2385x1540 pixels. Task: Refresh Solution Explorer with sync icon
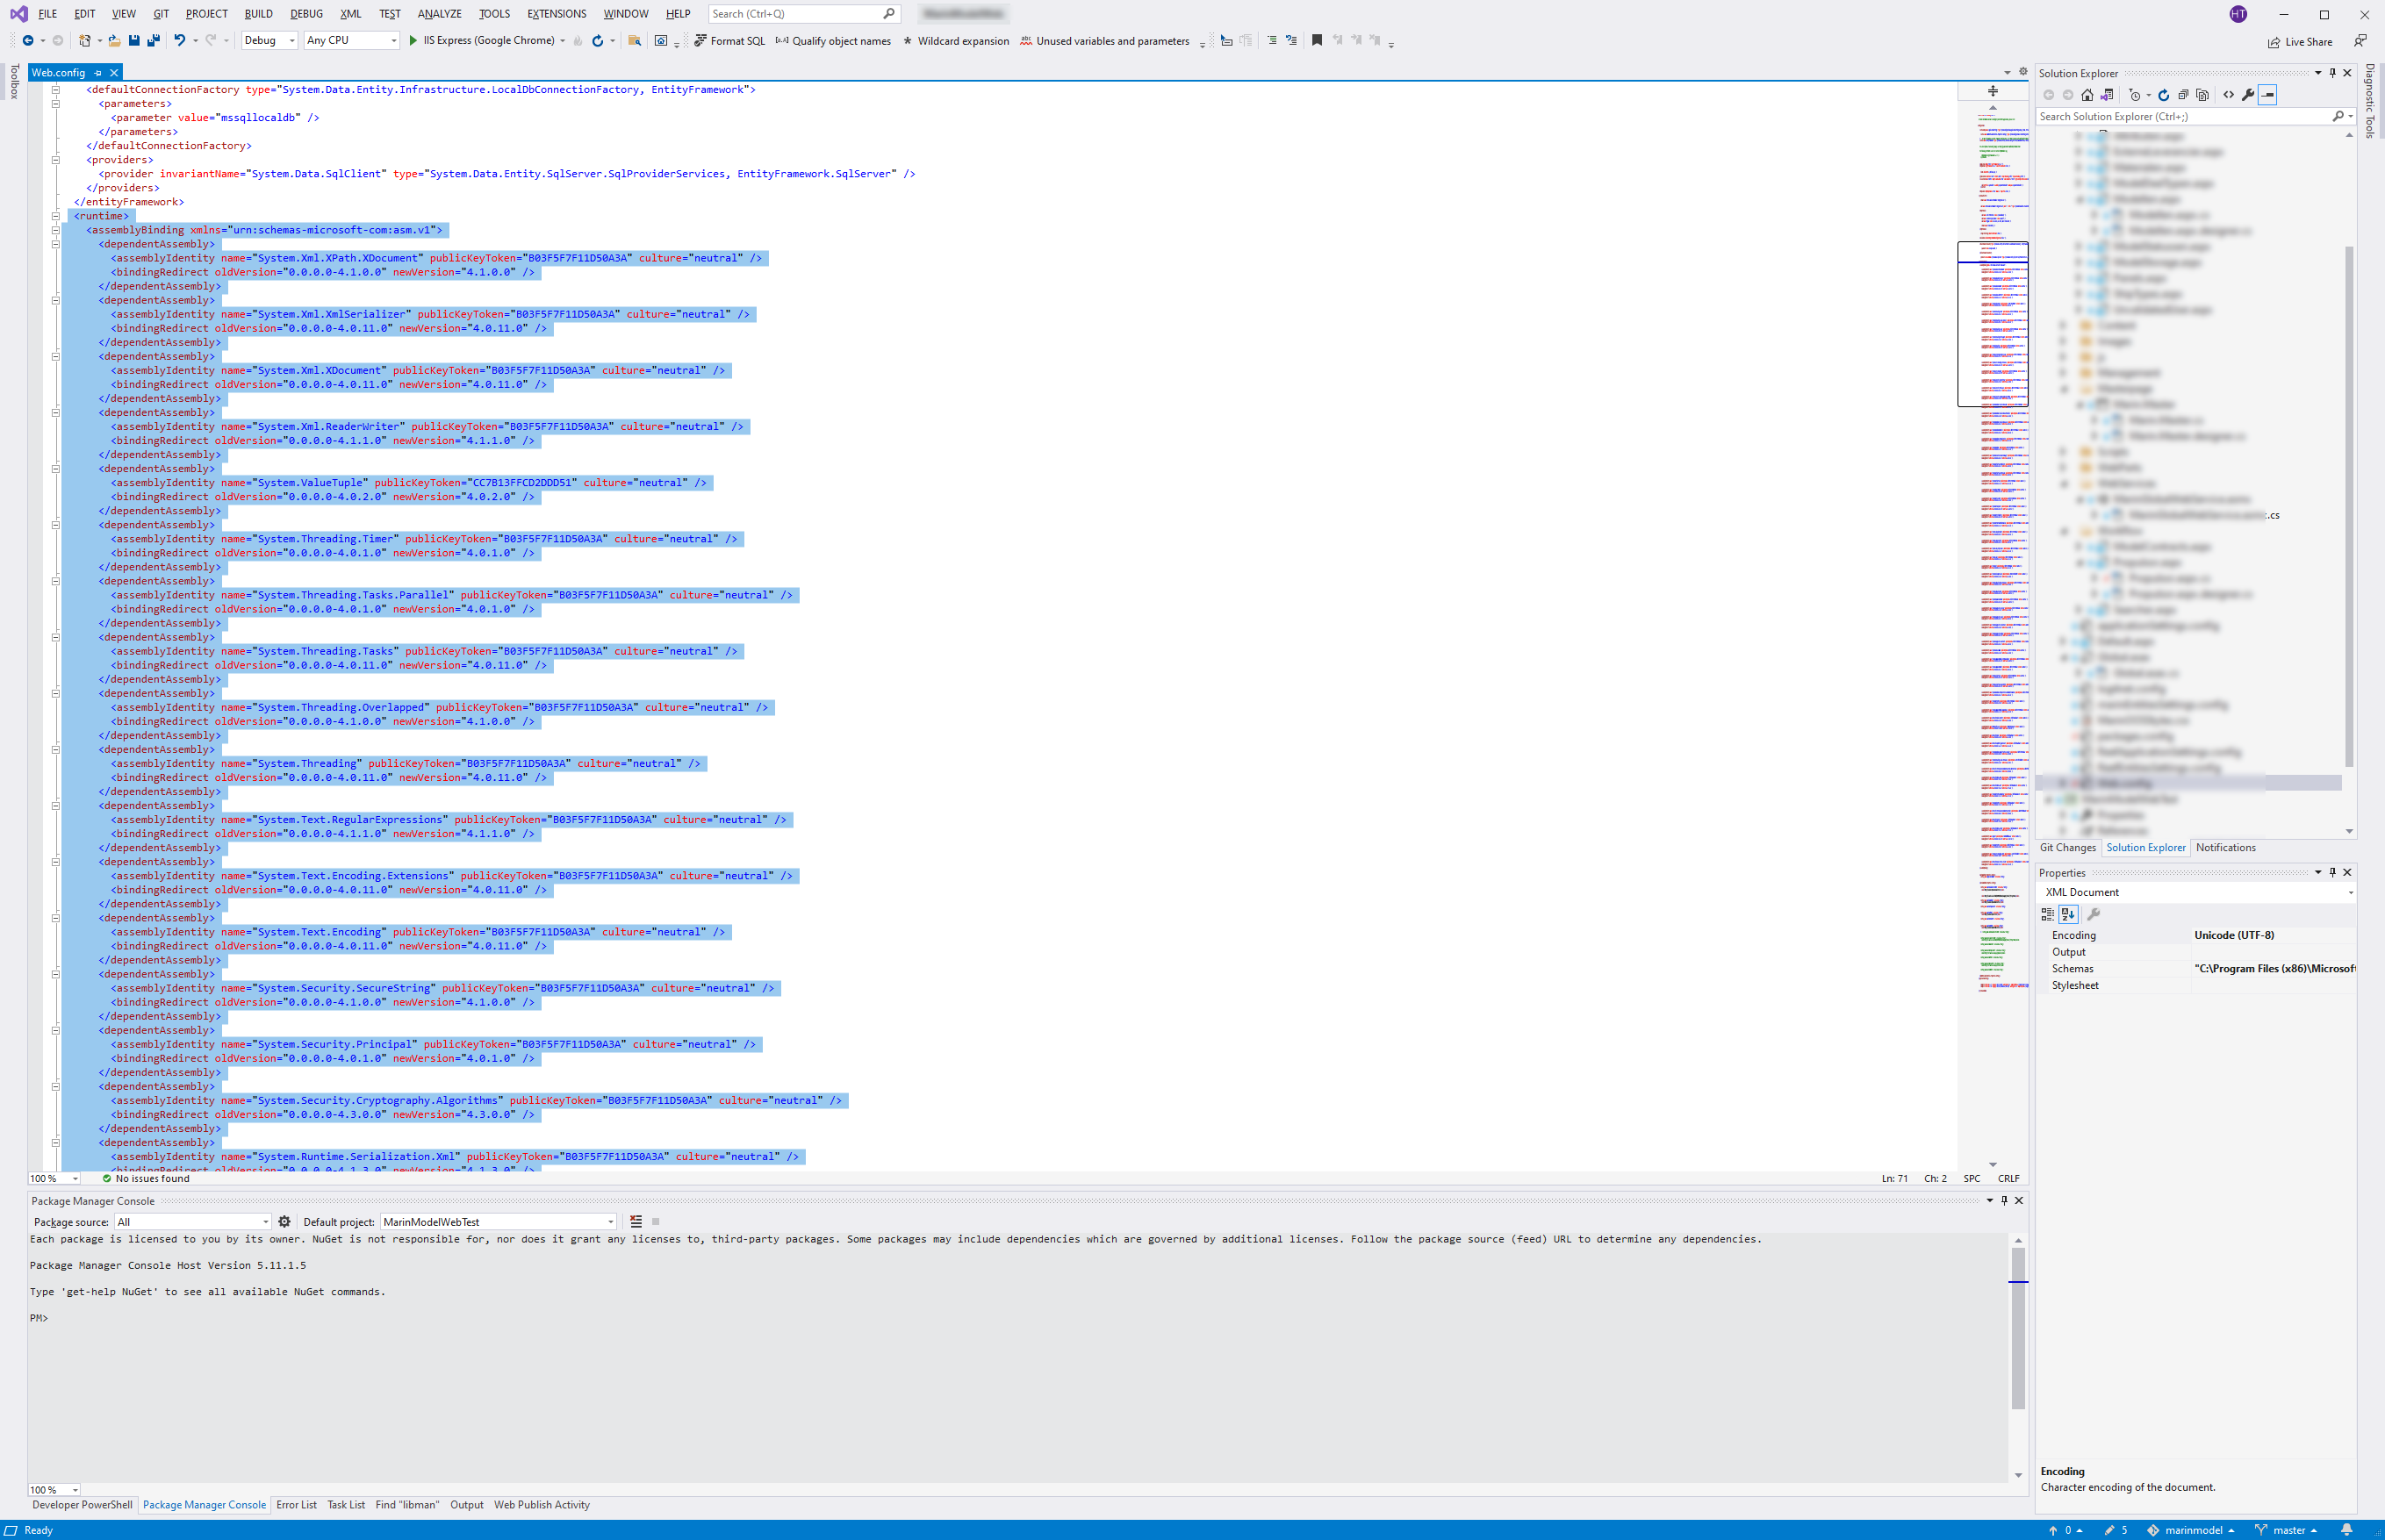(2163, 95)
